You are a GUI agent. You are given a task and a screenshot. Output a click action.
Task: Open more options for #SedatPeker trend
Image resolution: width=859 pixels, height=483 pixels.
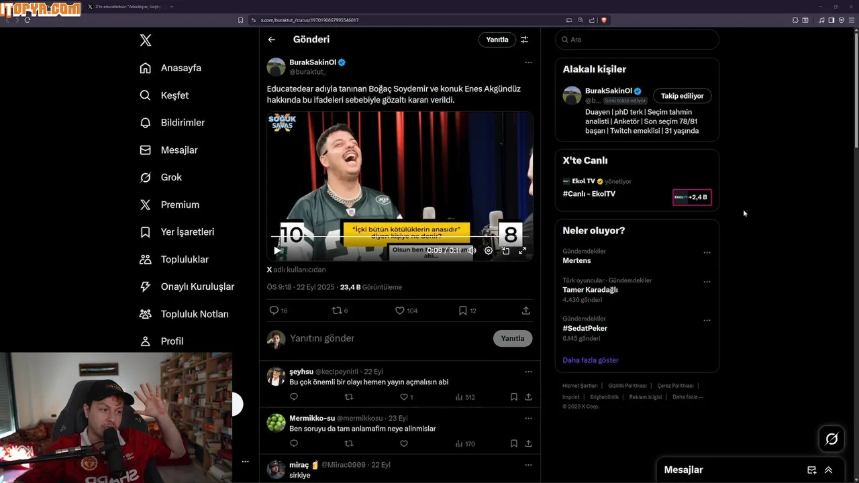pos(707,321)
